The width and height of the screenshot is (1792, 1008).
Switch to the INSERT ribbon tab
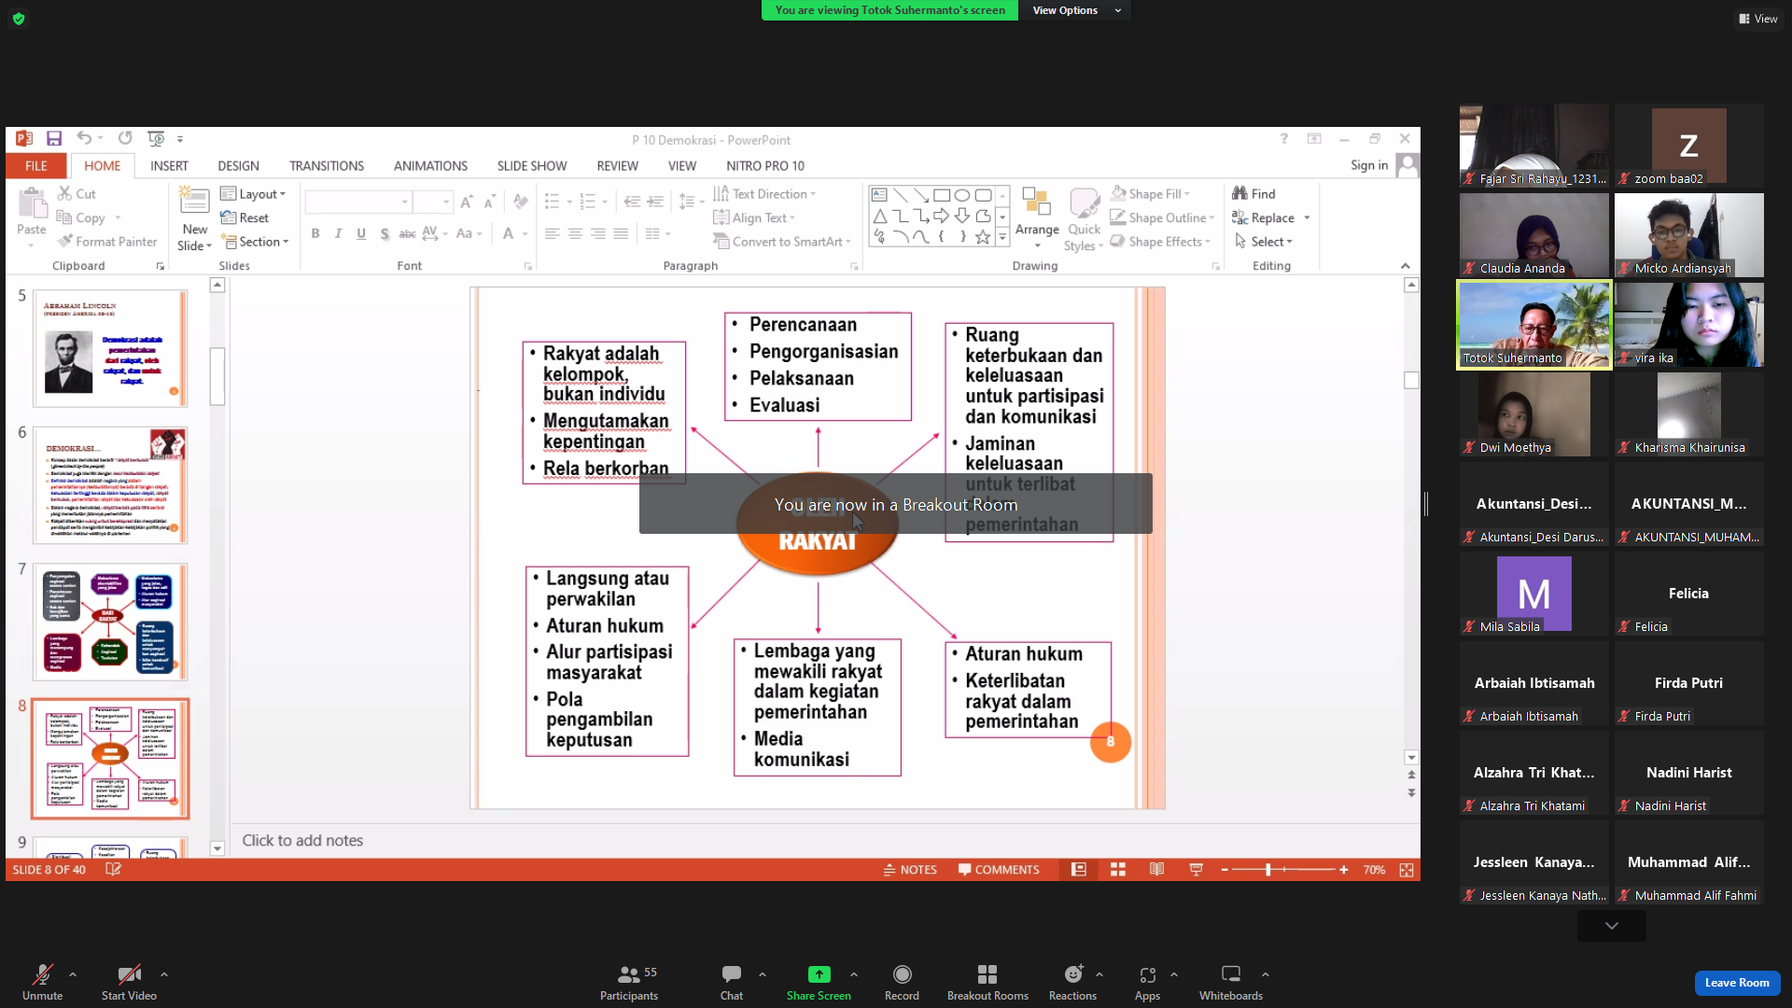click(x=169, y=166)
